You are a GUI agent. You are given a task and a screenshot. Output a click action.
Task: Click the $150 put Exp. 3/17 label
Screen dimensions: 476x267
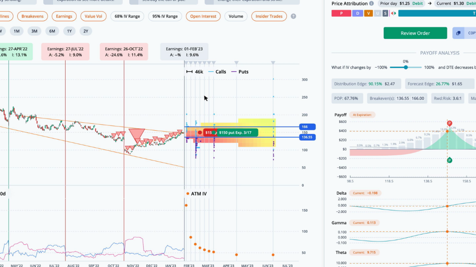[237, 133]
